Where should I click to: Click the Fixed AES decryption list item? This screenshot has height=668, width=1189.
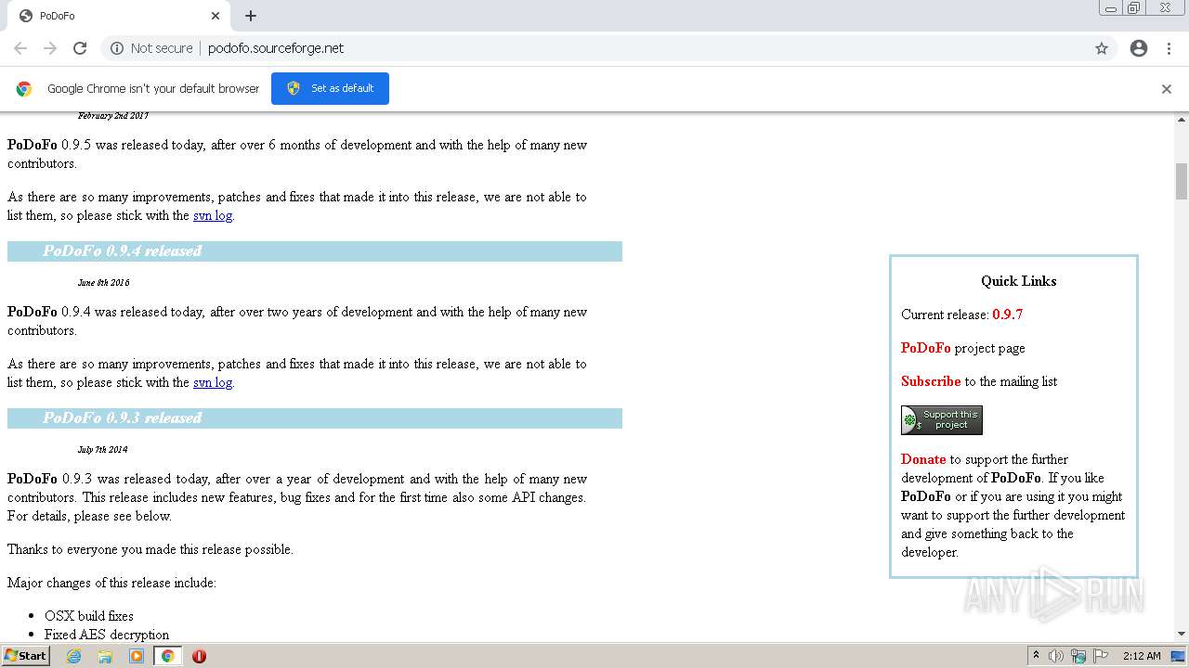click(107, 635)
